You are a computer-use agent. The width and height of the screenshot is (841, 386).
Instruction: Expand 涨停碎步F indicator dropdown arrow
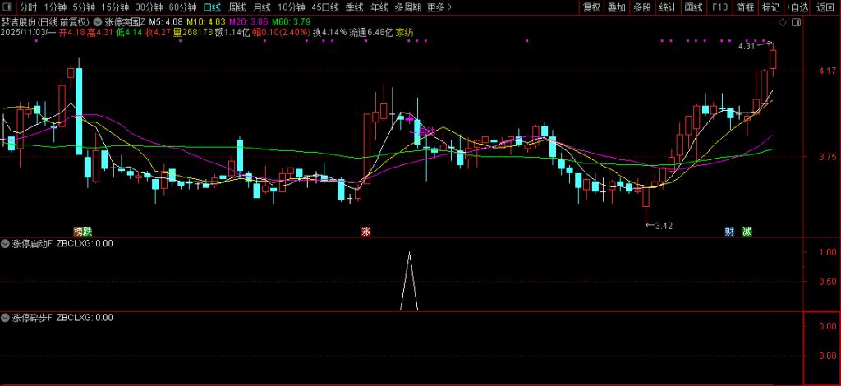point(6,317)
